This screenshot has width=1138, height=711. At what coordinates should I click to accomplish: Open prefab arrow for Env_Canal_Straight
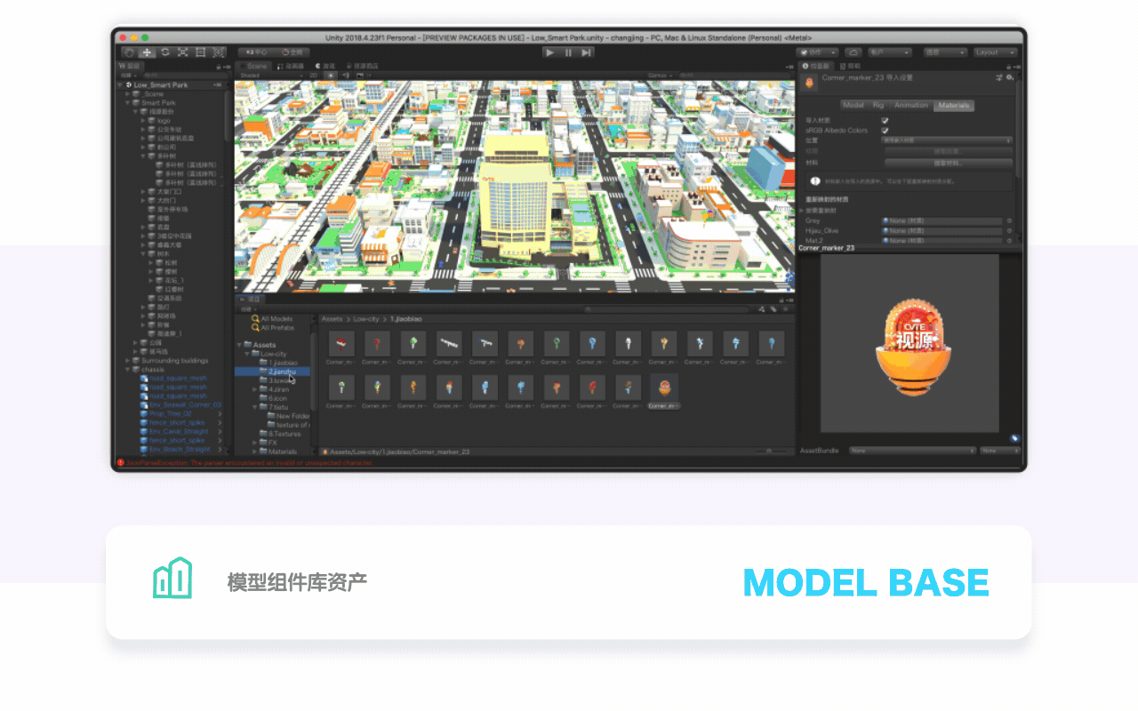click(220, 431)
